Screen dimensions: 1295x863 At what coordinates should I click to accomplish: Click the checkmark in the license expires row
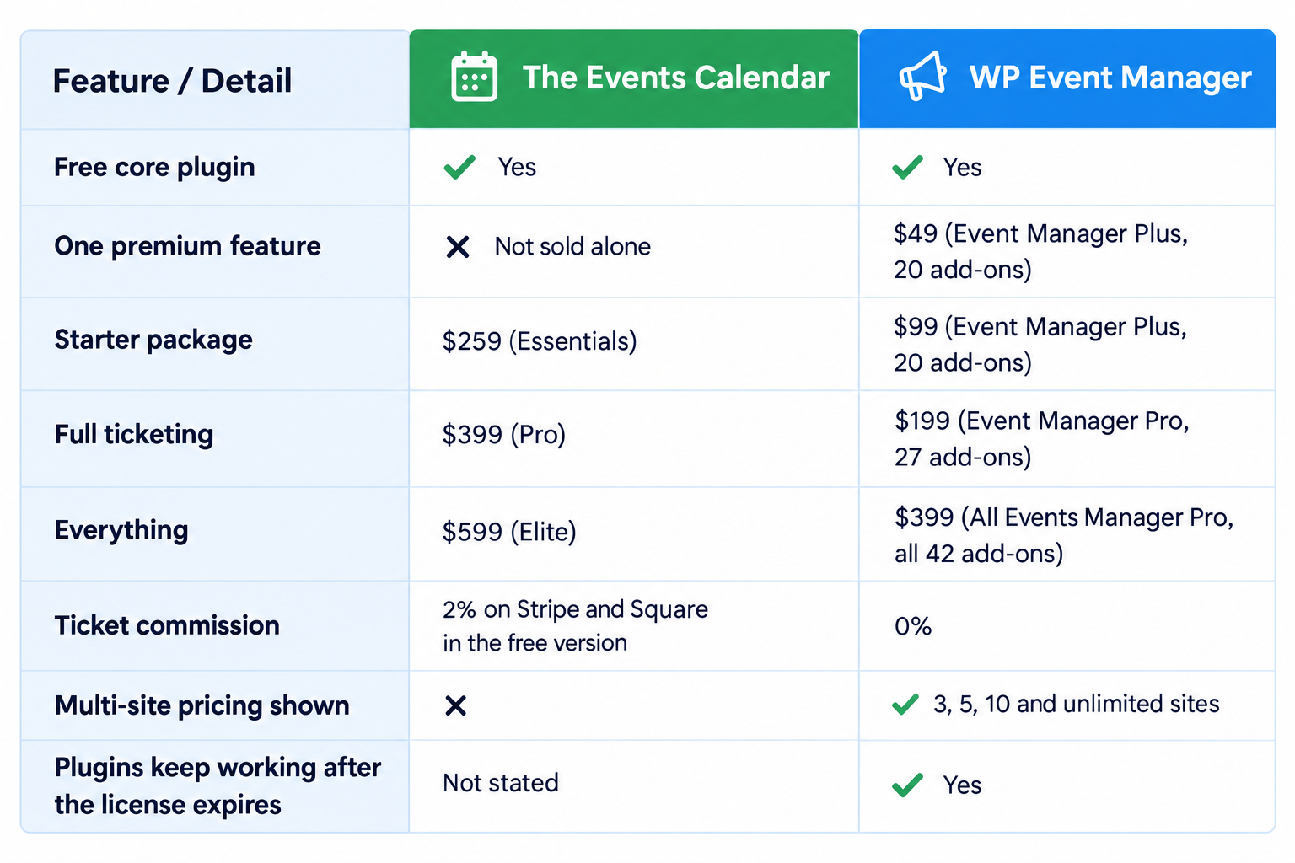coord(907,785)
